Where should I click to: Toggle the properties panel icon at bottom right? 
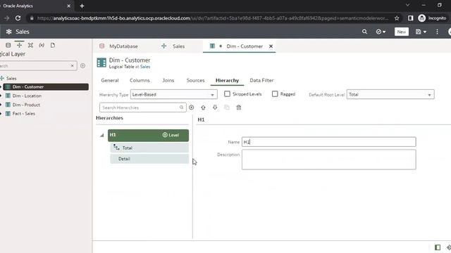point(438,247)
